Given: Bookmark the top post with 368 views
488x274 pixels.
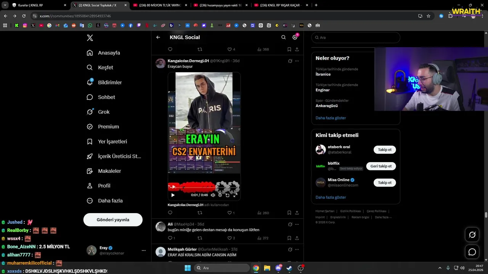Looking at the screenshot, I should tap(289, 49).
